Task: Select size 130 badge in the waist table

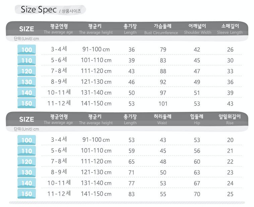Action: [x=26, y=172]
